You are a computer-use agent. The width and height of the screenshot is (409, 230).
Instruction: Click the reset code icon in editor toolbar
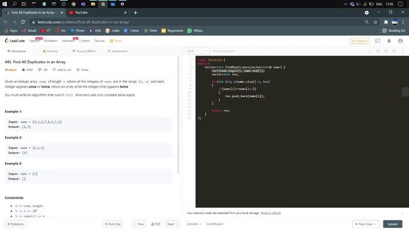tap(386, 51)
